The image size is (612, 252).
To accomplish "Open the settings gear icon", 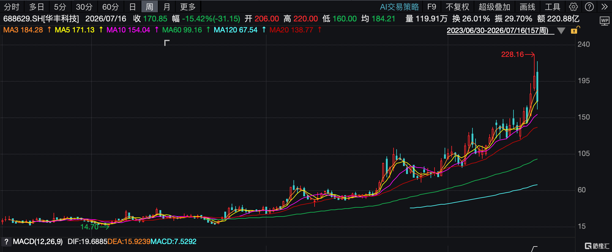I will [x=573, y=7].
